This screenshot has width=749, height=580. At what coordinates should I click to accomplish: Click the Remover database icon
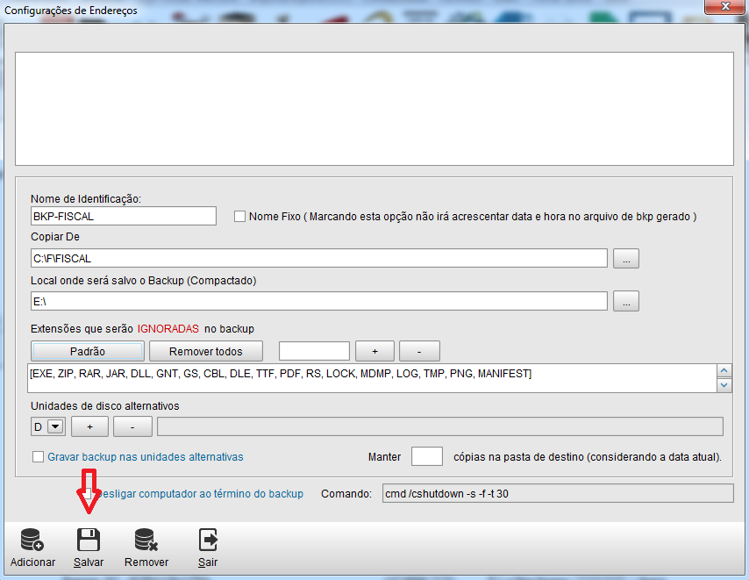click(x=146, y=540)
